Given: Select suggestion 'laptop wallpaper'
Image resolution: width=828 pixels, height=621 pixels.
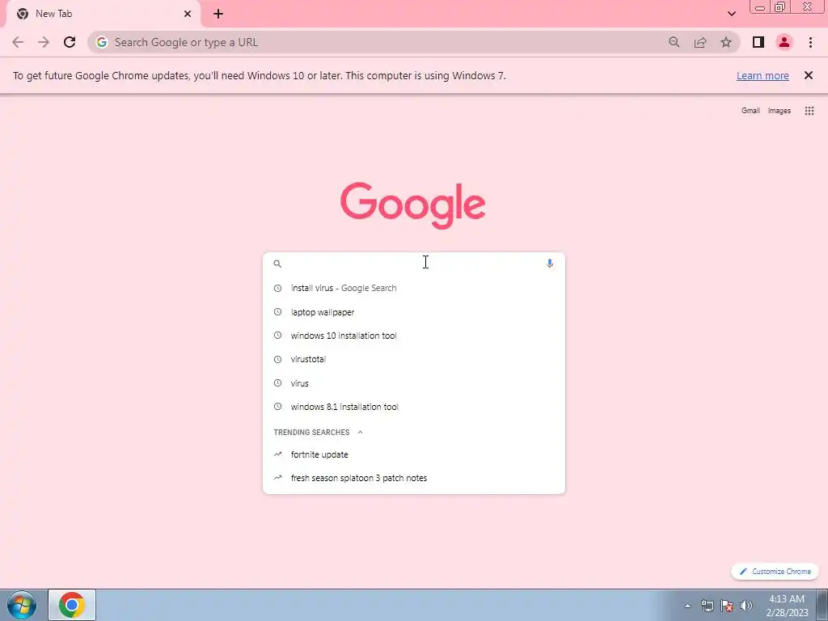Looking at the screenshot, I should 413,312.
